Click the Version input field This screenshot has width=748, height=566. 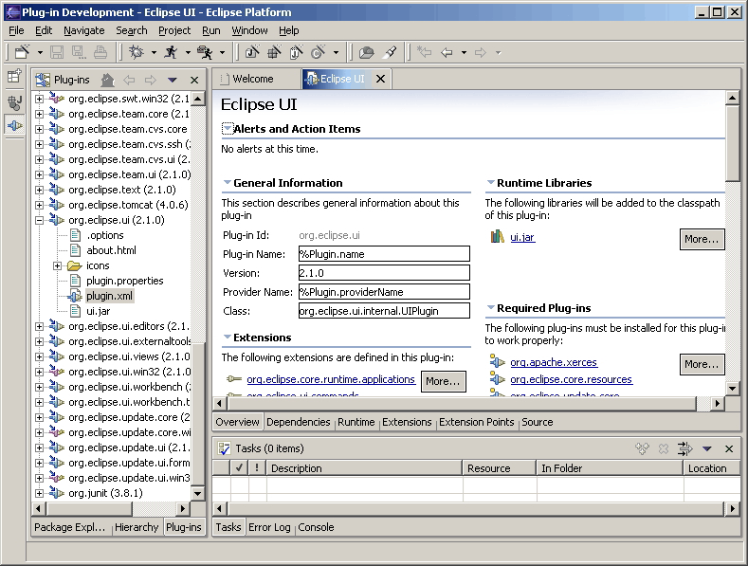click(384, 273)
